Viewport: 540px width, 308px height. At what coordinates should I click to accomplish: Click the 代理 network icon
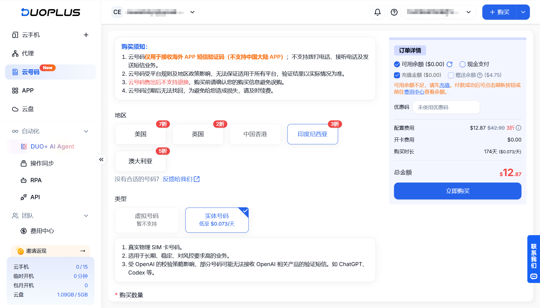[x=15, y=53]
